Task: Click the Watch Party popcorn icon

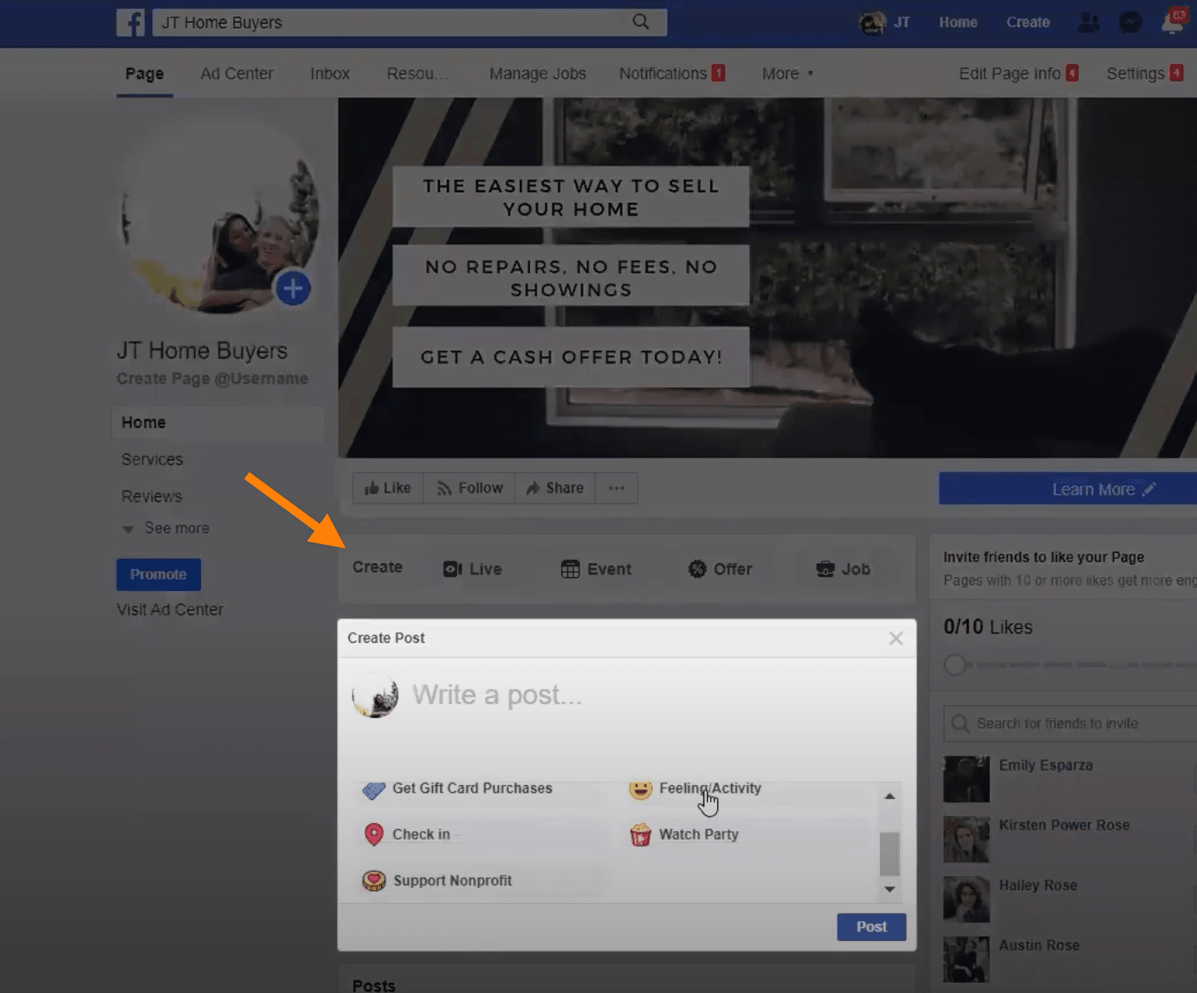Action: 640,834
